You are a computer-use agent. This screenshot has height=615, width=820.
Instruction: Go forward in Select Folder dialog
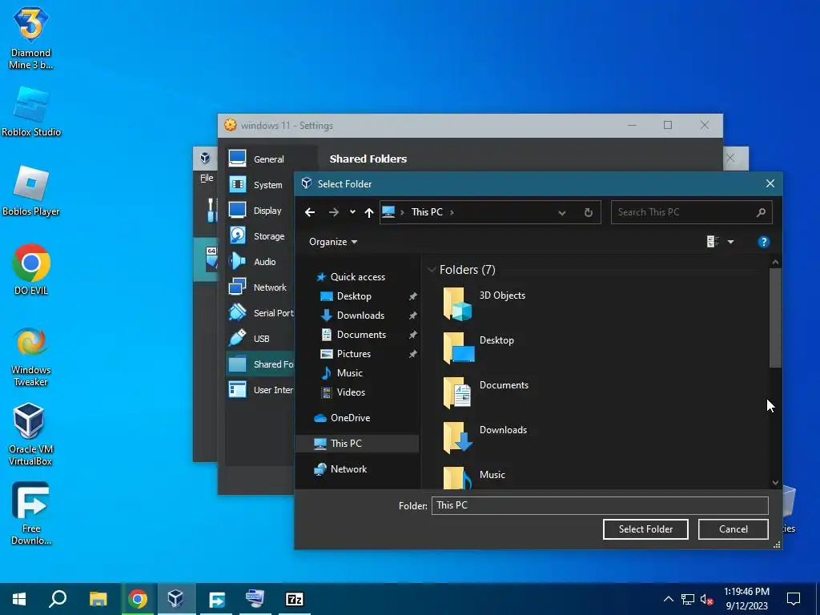click(x=334, y=211)
